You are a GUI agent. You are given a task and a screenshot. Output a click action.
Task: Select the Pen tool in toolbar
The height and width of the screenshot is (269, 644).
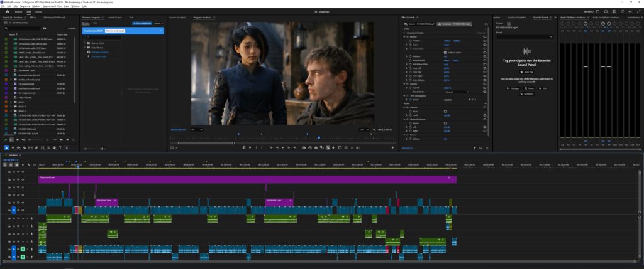click(x=36, y=148)
